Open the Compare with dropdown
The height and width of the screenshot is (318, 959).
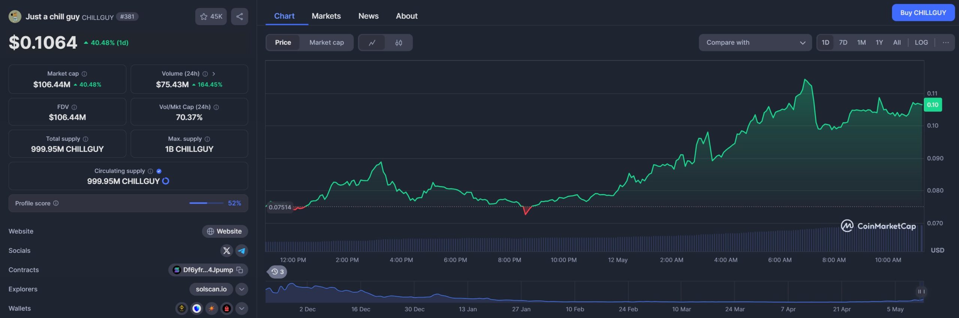point(755,43)
